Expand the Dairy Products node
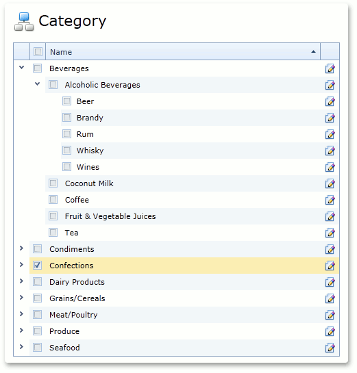This screenshot has width=357, height=373. tap(21, 281)
